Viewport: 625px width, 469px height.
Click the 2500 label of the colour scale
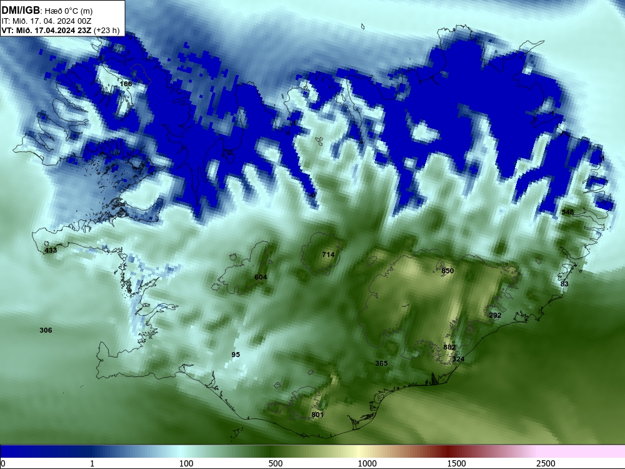click(x=546, y=463)
